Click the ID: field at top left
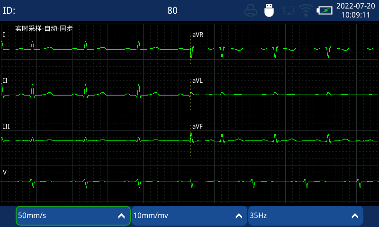Screen dimensions: 379x227 tap(9, 10)
